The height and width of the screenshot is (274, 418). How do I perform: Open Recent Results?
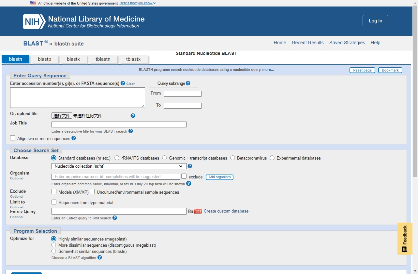click(x=308, y=43)
